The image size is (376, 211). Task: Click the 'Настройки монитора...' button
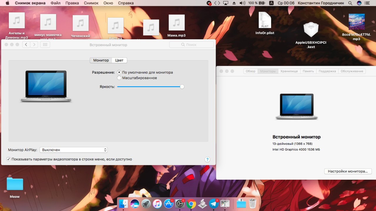coord(348,171)
